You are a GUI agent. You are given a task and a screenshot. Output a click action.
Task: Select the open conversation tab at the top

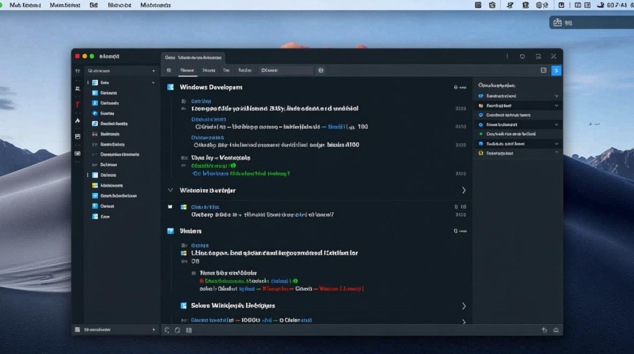193,58
